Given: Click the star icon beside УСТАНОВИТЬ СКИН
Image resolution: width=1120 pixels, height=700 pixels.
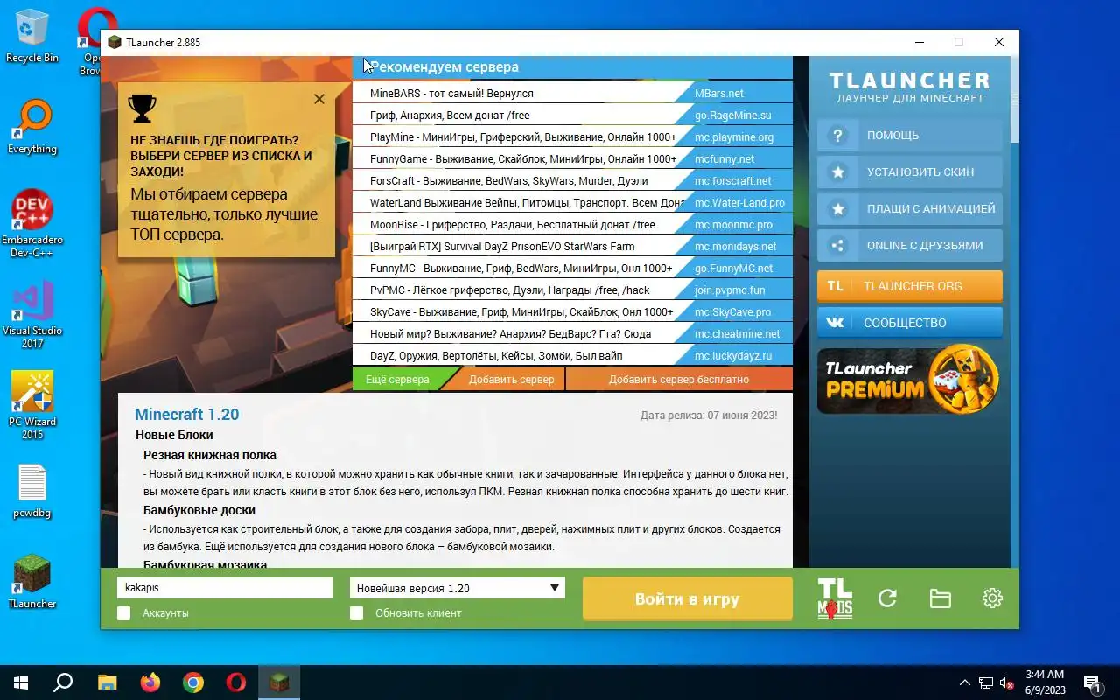Looking at the screenshot, I should [x=837, y=172].
